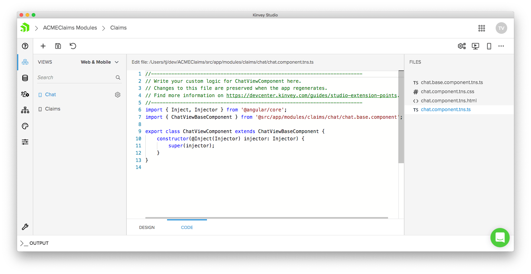Open the Navigation sitemap panel

tap(25, 110)
